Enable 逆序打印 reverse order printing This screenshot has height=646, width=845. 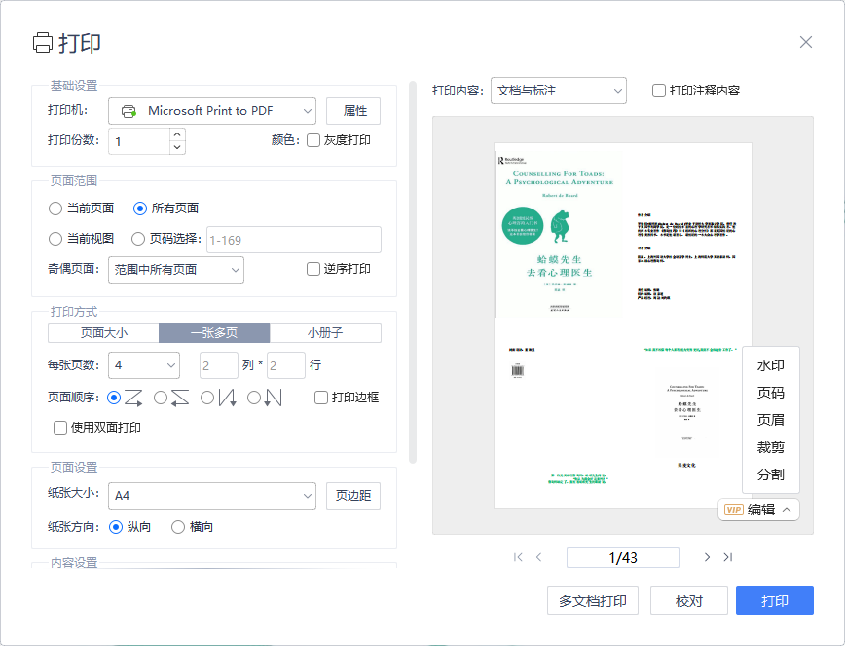tap(313, 269)
